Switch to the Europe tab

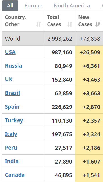(33, 5)
